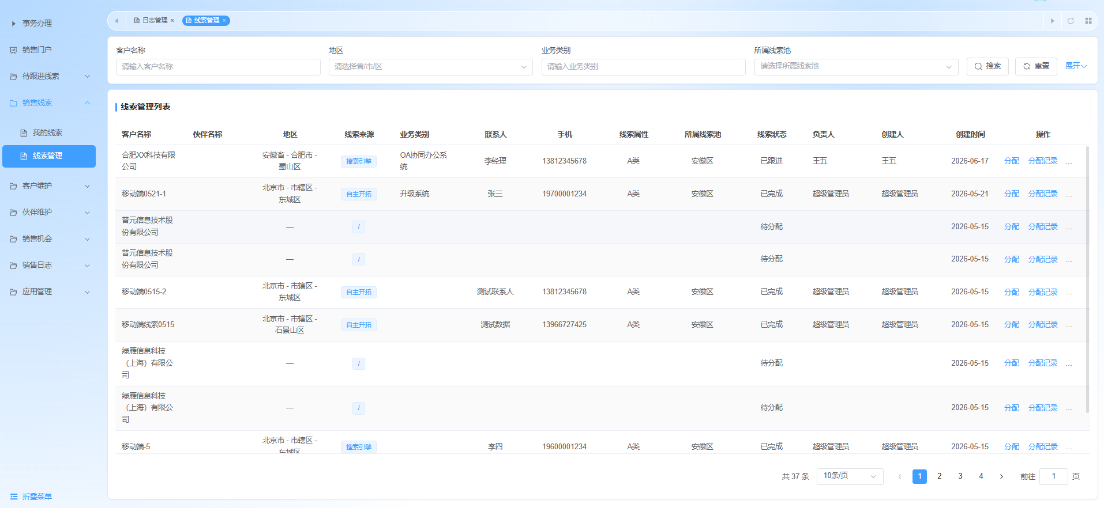
Task: Click 分配 for 移动端-5 row
Action: coord(1011,447)
